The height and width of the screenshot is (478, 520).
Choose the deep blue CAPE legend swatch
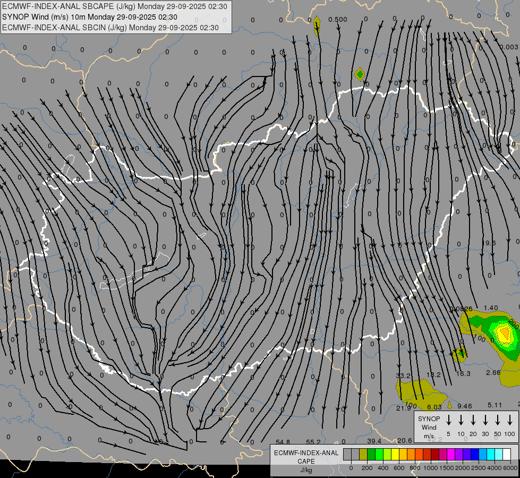pos(474,454)
